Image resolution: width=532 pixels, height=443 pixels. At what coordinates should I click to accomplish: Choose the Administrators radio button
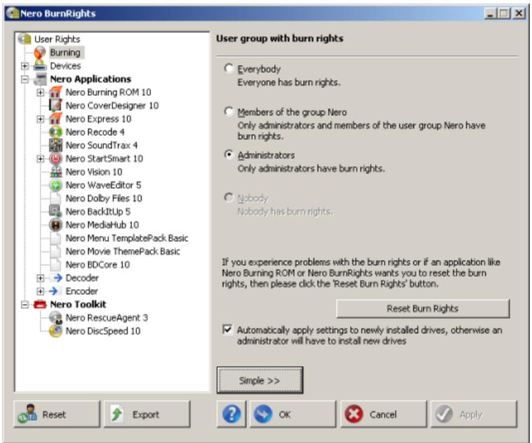tap(229, 154)
